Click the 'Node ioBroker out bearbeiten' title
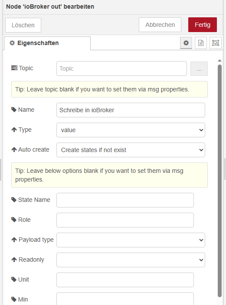Image resolution: width=226 pixels, height=305 pixels. pyautogui.click(x=50, y=6)
